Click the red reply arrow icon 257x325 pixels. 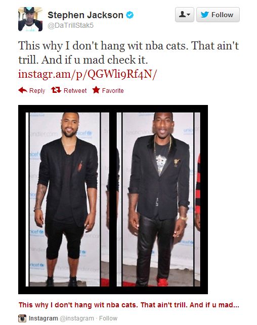coord(23,90)
